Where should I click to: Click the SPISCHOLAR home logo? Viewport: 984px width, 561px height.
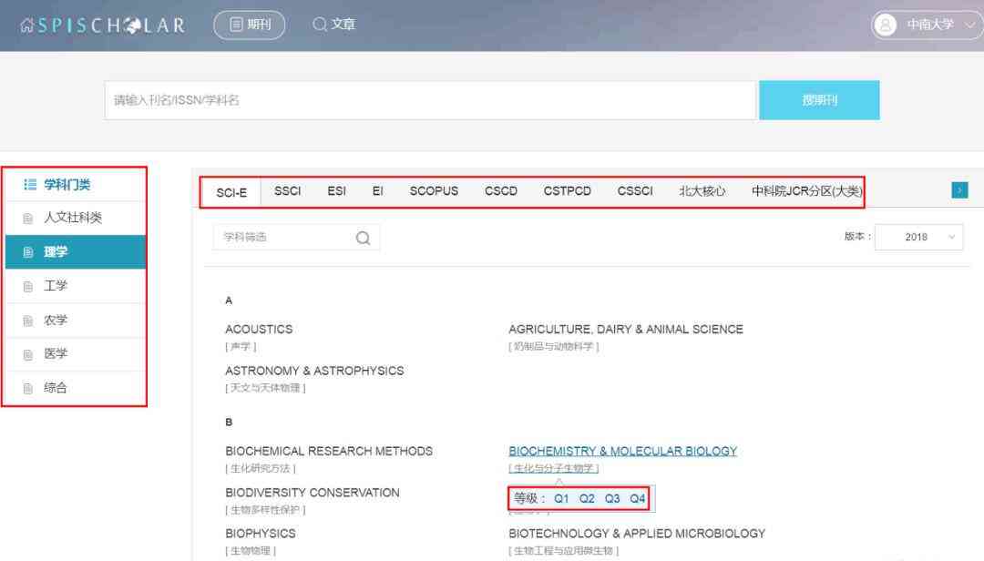pos(103,25)
